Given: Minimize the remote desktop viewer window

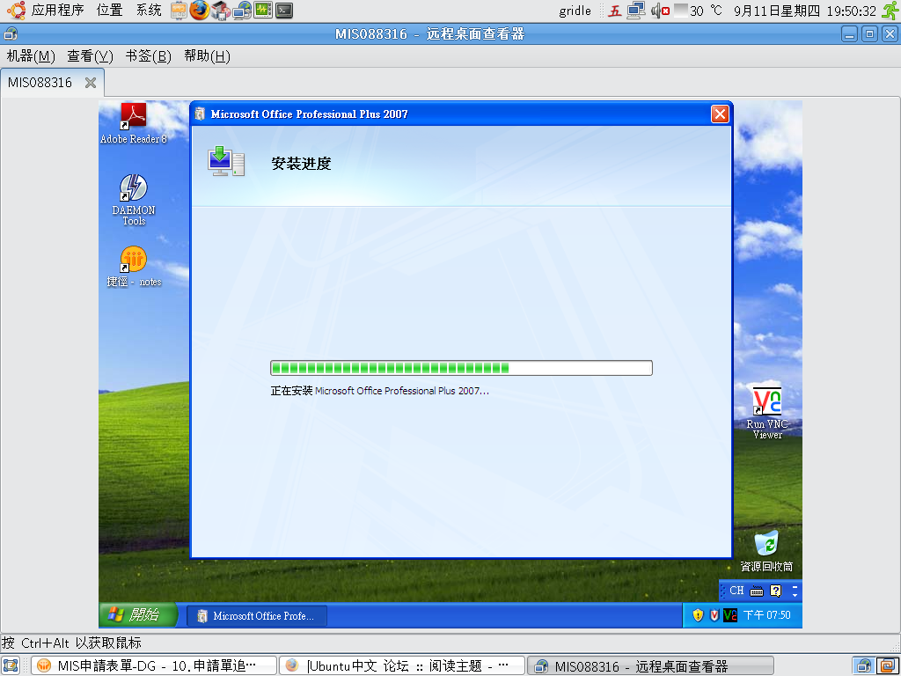Looking at the screenshot, I should [850, 34].
